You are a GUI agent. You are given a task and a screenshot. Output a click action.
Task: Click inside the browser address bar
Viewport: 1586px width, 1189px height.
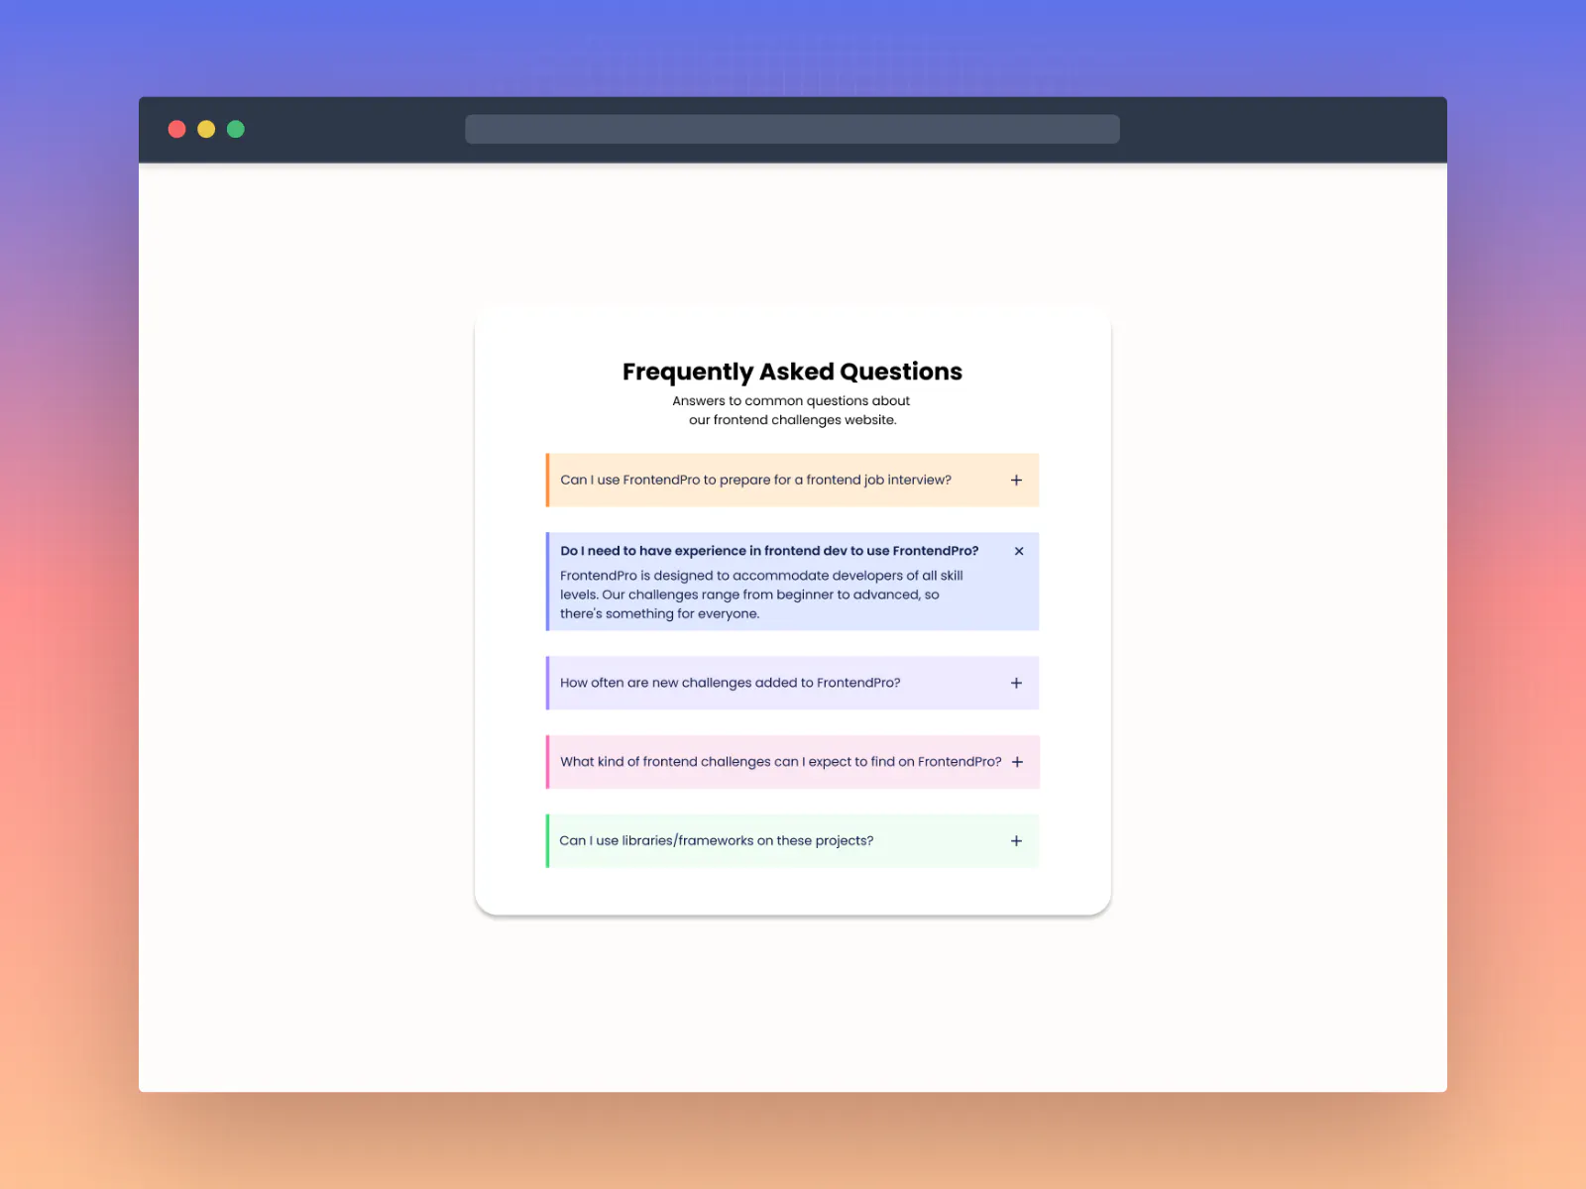(792, 129)
